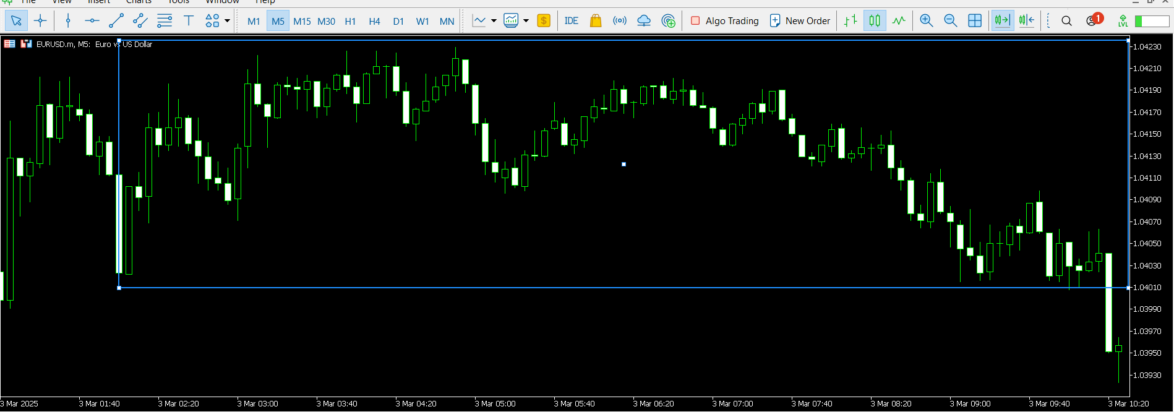1174x412 pixels.
Task: Expand the chart templates dropdown arrow
Action: (526, 21)
